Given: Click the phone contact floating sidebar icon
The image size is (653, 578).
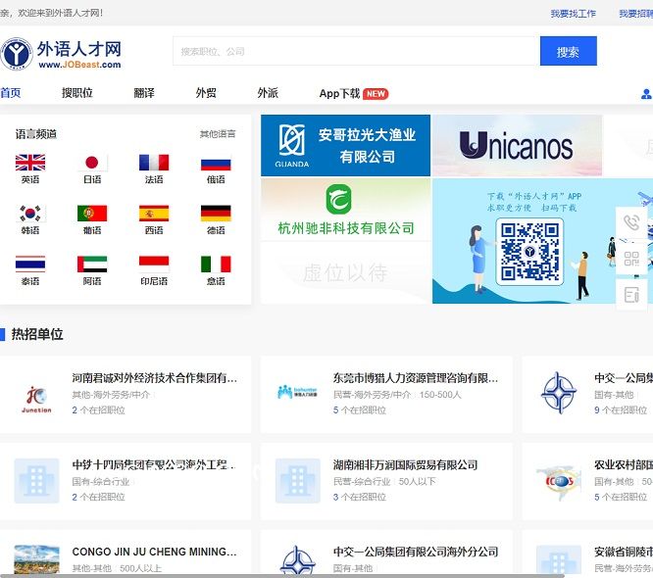Looking at the screenshot, I should click(631, 222).
